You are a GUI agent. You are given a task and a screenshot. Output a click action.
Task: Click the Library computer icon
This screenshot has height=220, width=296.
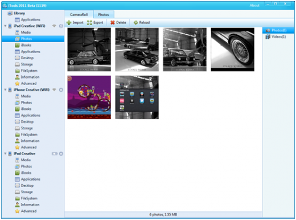(10, 13)
